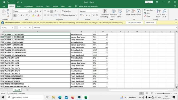This screenshot has width=178, height=100.
Task: Toggle Italic formatting
Action: tap(18, 15)
